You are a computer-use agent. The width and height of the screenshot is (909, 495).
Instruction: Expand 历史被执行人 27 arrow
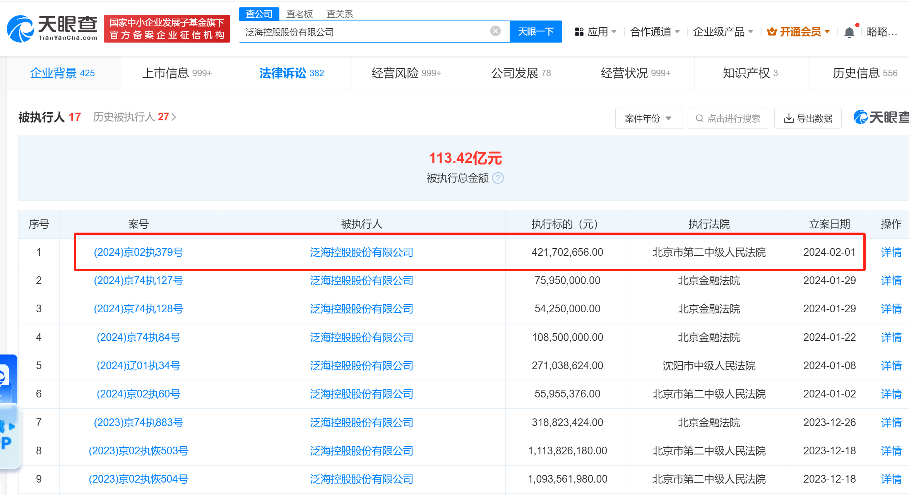174,117
